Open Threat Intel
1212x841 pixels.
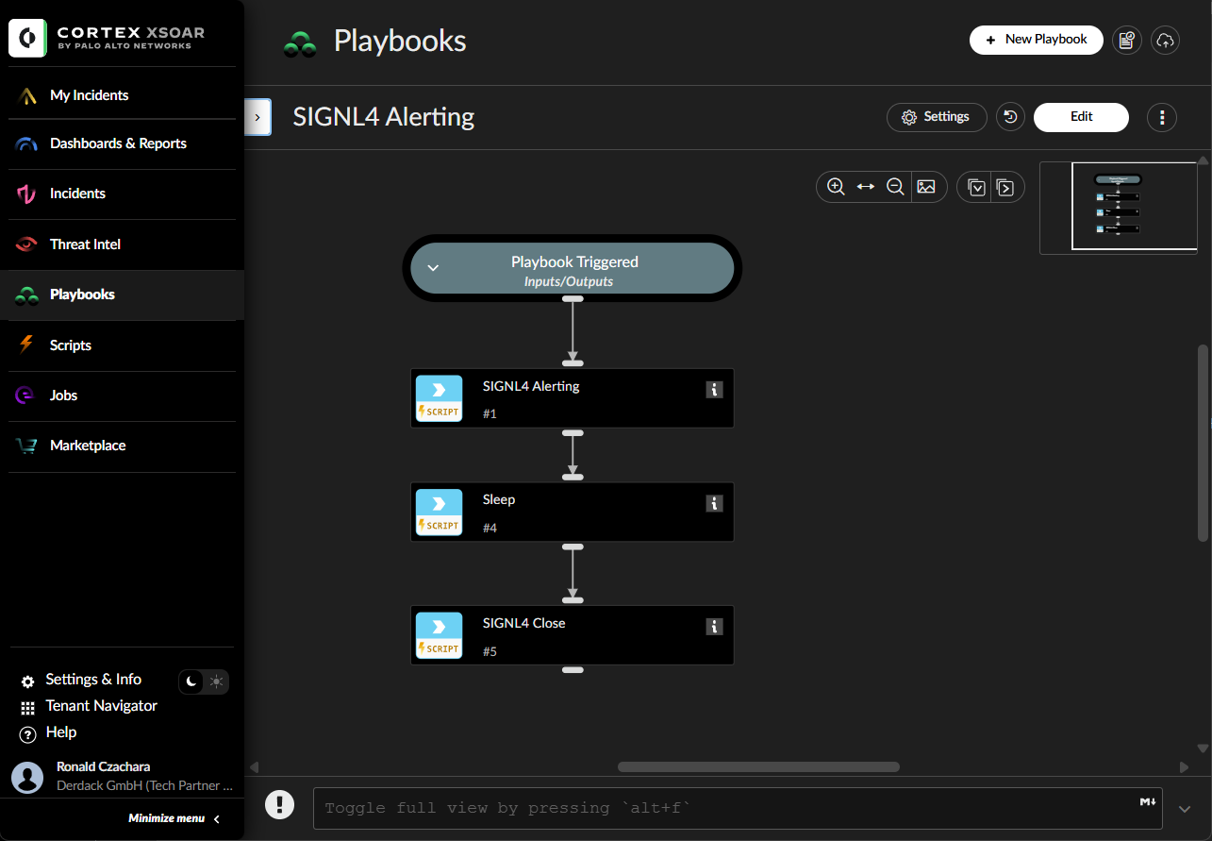click(122, 244)
